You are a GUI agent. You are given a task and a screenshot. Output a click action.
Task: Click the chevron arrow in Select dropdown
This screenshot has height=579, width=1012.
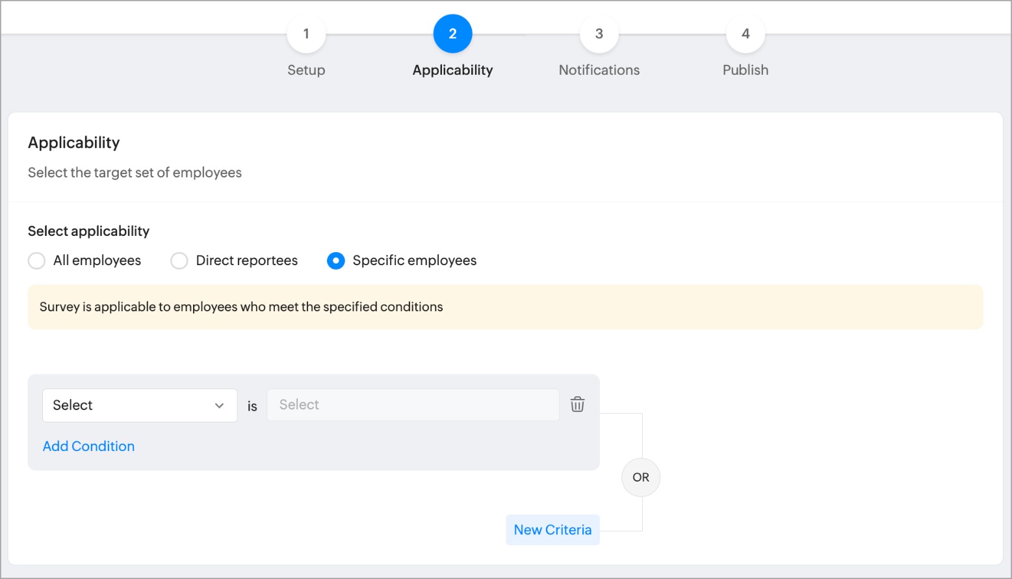[x=219, y=405]
